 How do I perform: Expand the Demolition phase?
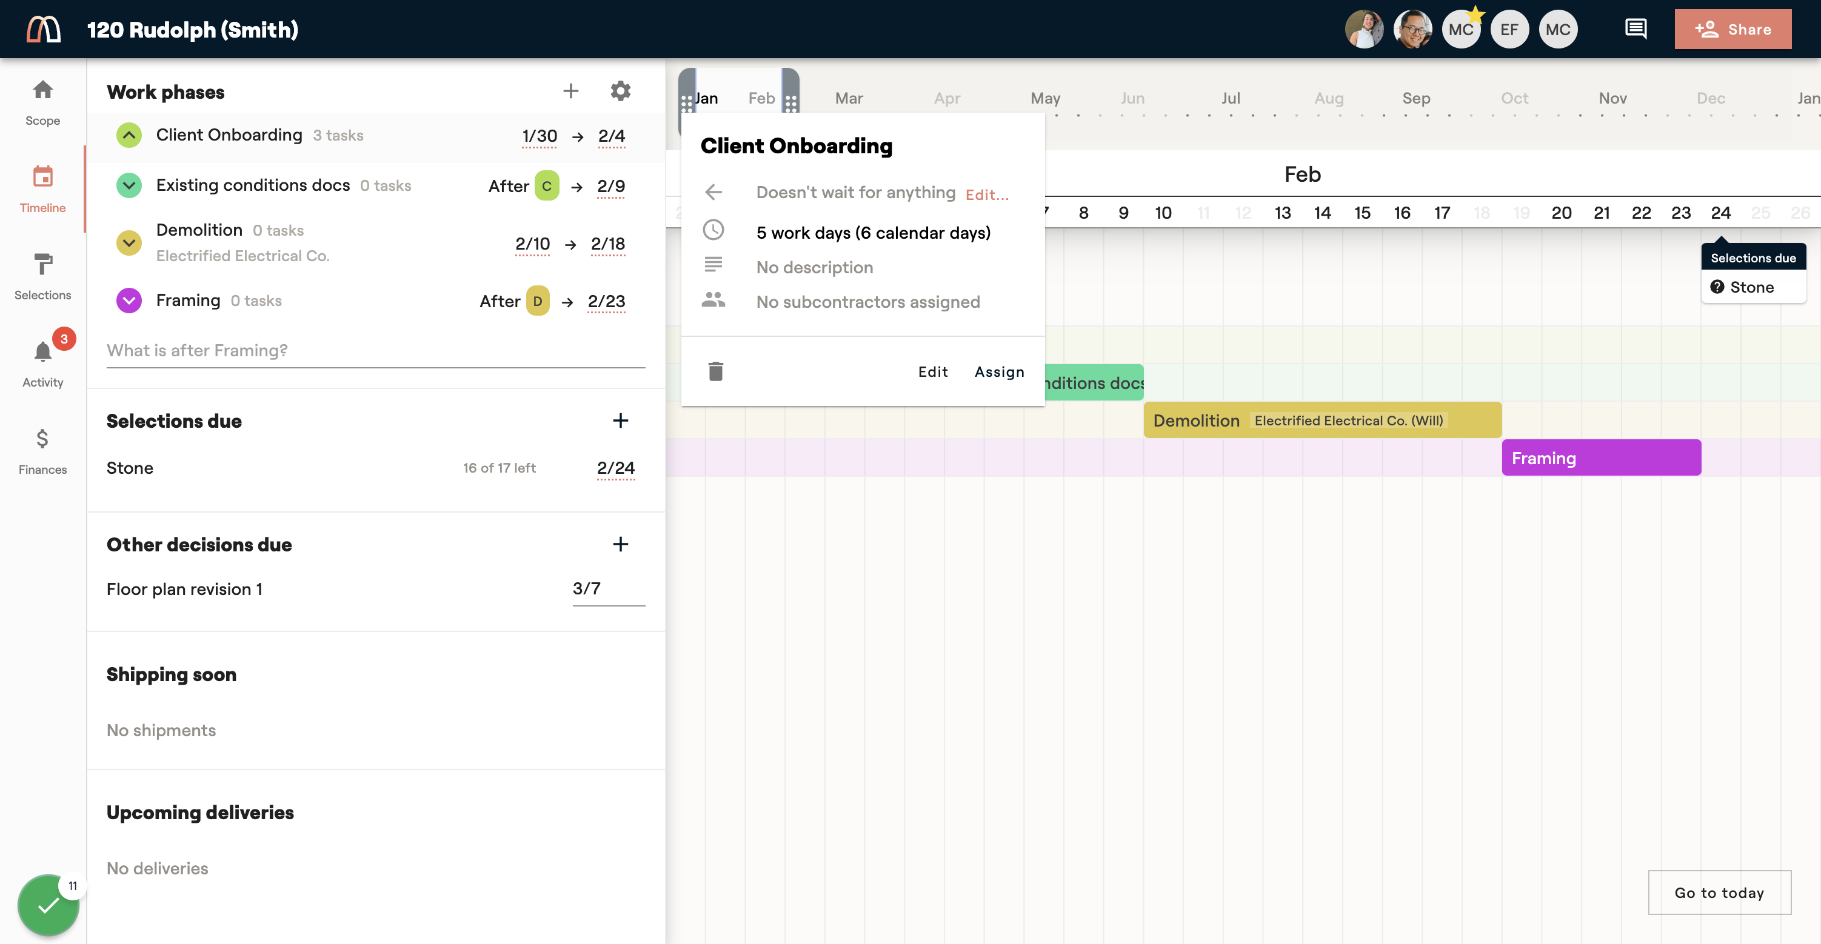coord(129,243)
